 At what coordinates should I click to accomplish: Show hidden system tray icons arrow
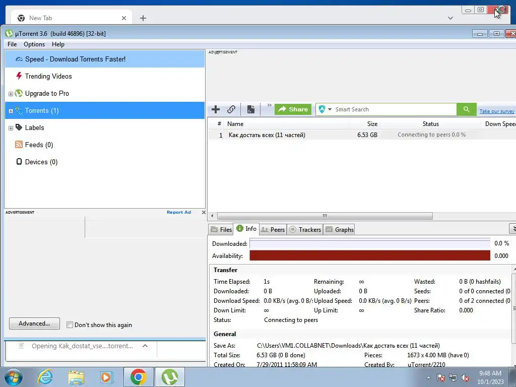point(428,377)
